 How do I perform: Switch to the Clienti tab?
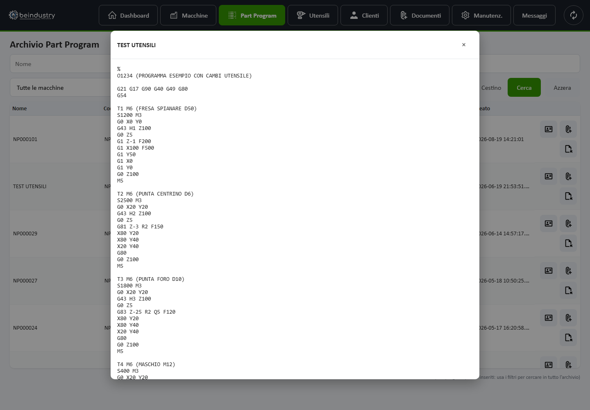[x=364, y=15]
